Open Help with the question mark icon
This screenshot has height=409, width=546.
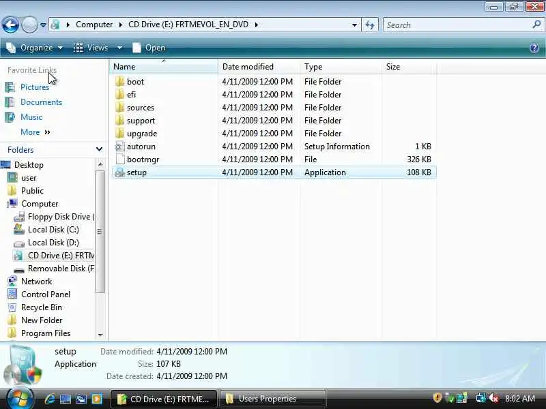point(534,48)
